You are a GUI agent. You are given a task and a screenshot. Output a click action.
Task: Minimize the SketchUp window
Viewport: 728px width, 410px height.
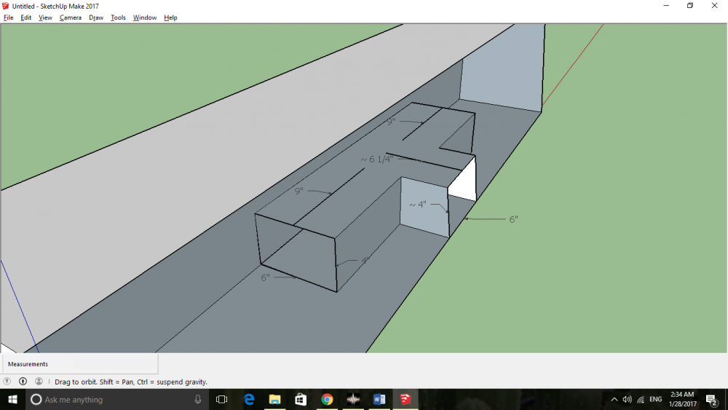tap(666, 6)
